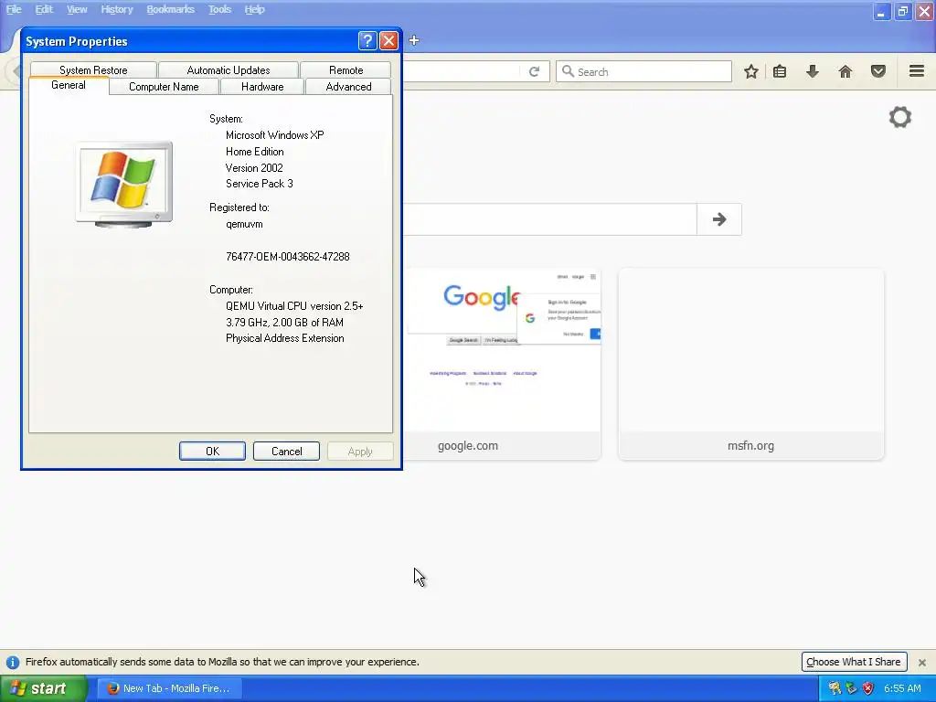Open a new tab with the plus icon
936x702 pixels.
point(414,40)
